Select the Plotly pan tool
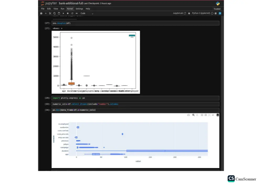Viewport: 262px width, 185px height. (x=197, y=115)
